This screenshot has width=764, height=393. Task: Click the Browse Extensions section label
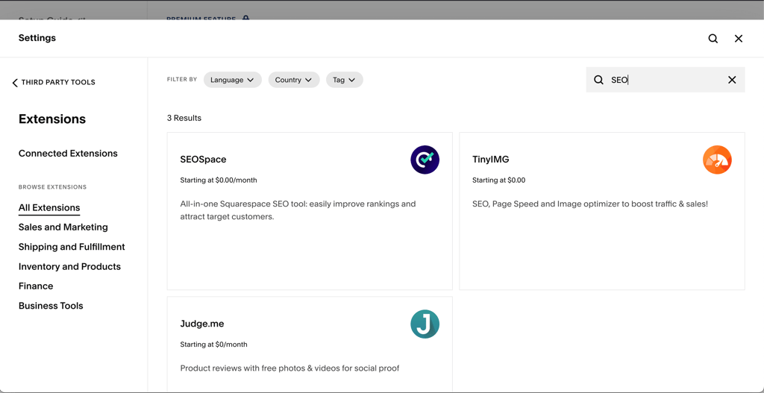53,187
